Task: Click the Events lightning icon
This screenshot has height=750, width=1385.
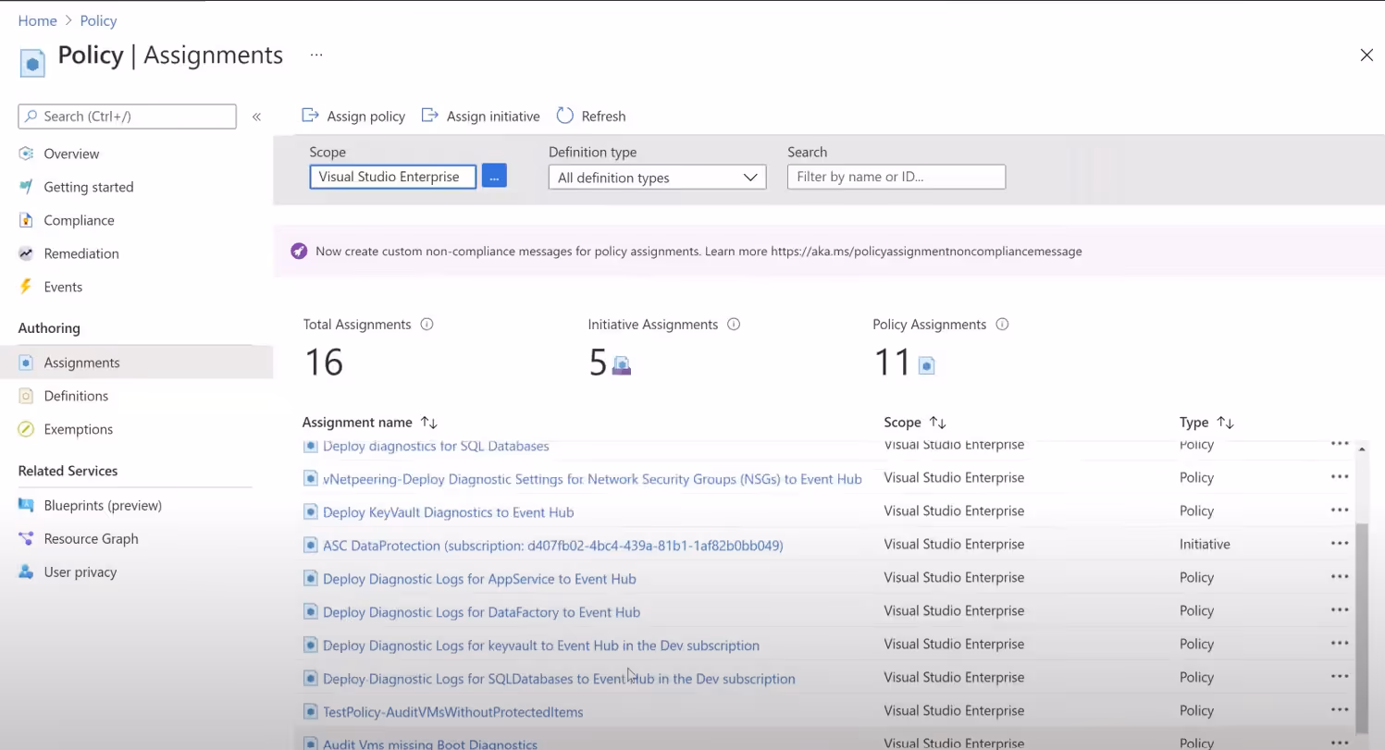Action: 26,287
